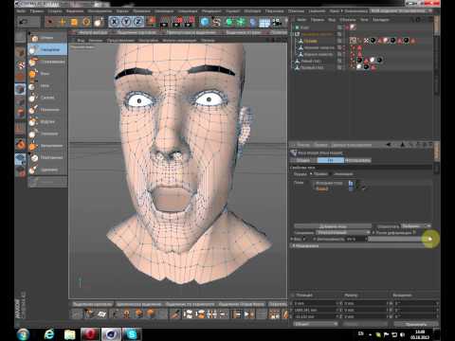The height and width of the screenshot is (341, 455).
Task: Select the yellow head object in tree
Action: click(310, 41)
